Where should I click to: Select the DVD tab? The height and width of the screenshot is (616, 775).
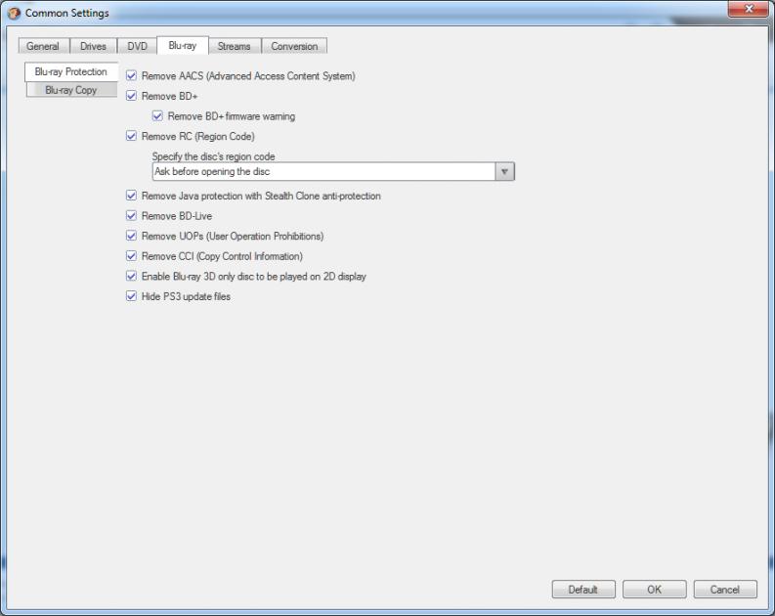pyautogui.click(x=137, y=46)
